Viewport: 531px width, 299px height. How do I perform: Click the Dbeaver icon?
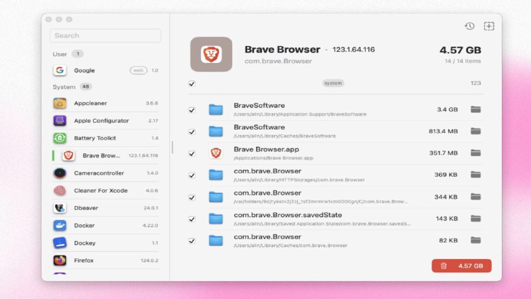60,208
